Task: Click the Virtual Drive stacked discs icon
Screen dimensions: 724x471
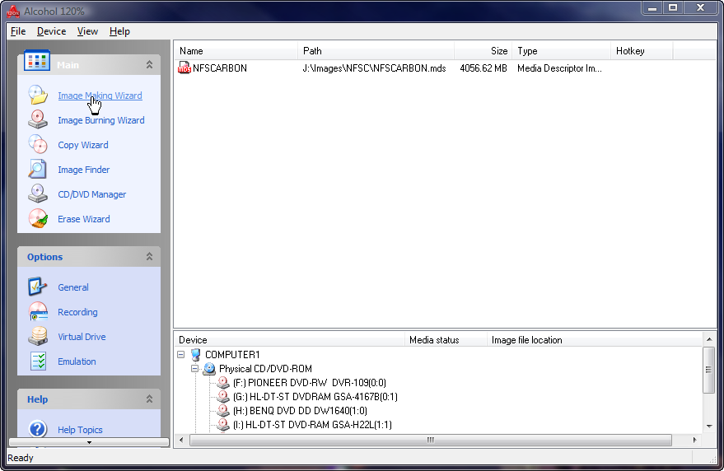Action: (38, 336)
